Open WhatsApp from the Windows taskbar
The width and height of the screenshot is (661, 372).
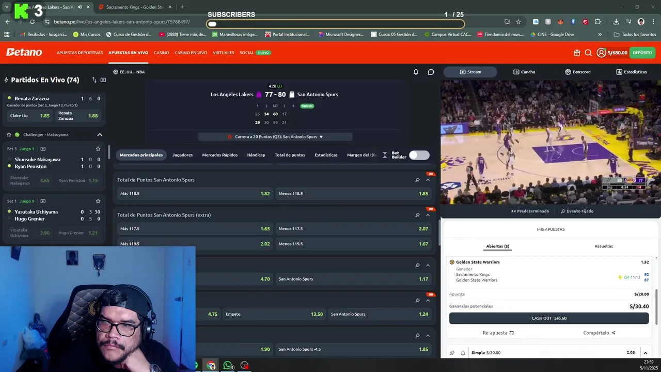[x=228, y=365]
